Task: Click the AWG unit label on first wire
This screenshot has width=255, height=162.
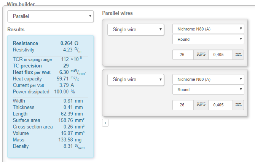Action: (201, 55)
